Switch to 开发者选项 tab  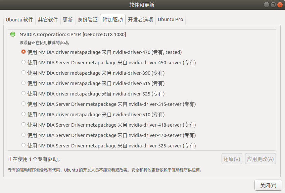[140, 19]
